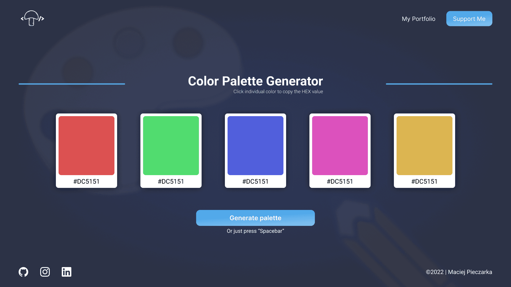
Task: Copy the blue-violet color swatch
Action: 255,146
